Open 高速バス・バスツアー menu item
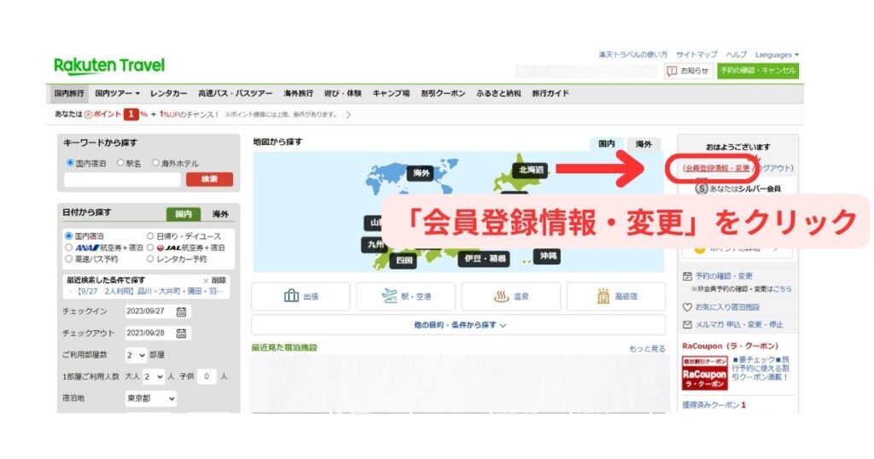874x459 pixels. click(236, 94)
